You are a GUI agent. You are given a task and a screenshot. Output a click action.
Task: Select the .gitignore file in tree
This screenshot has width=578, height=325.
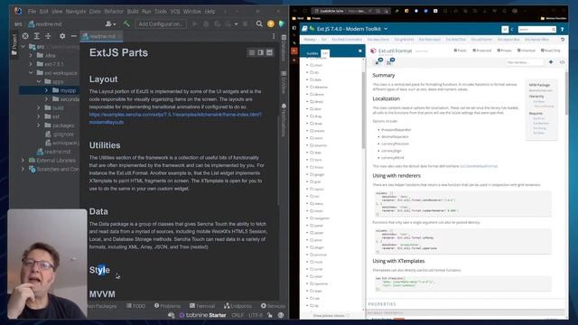tap(59, 135)
